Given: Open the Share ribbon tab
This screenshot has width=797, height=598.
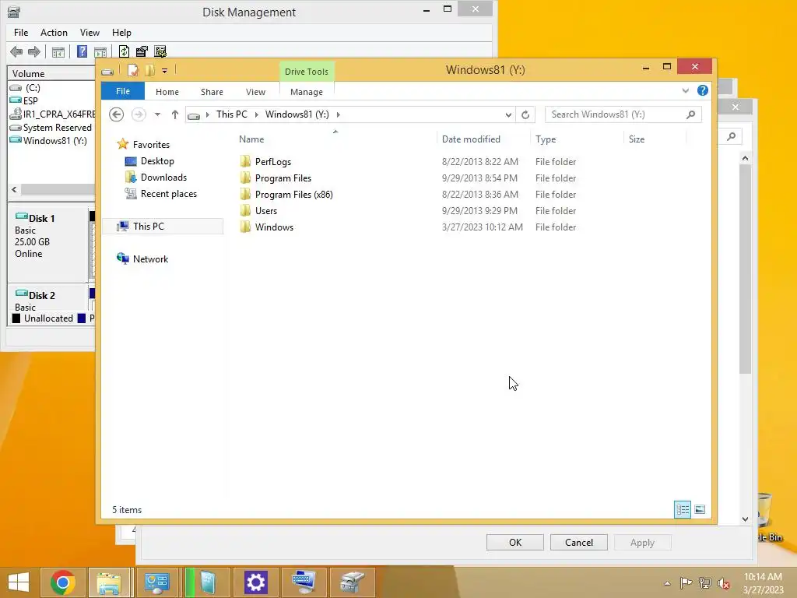Looking at the screenshot, I should coord(212,92).
